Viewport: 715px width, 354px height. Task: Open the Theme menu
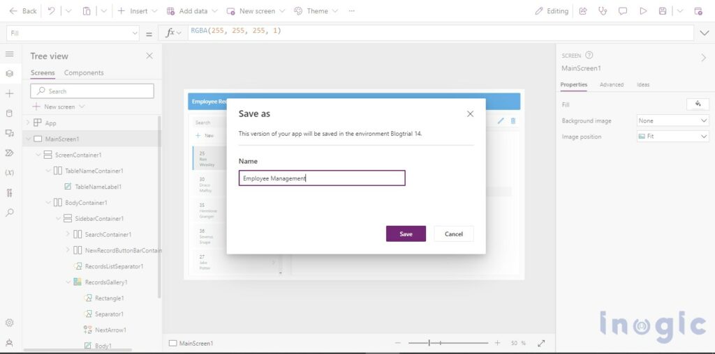click(316, 11)
